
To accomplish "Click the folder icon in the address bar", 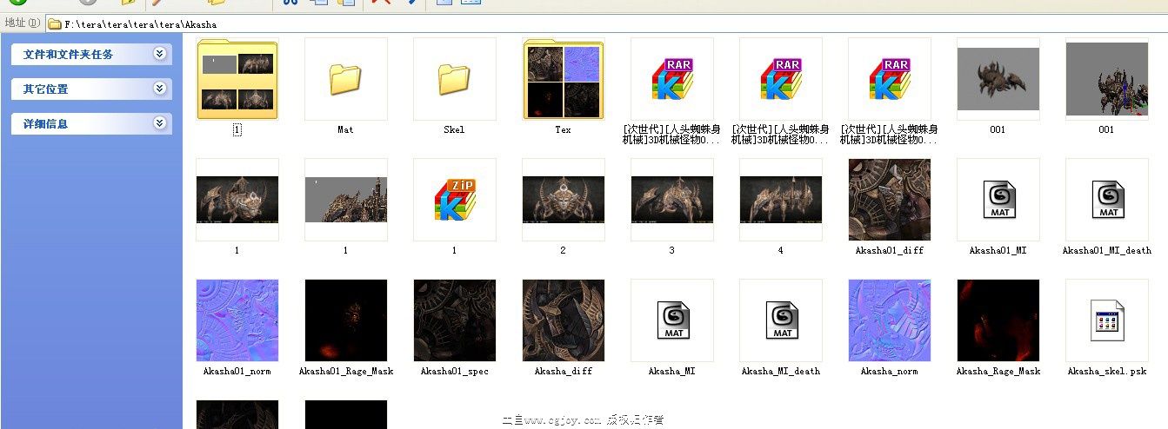I will click(55, 24).
